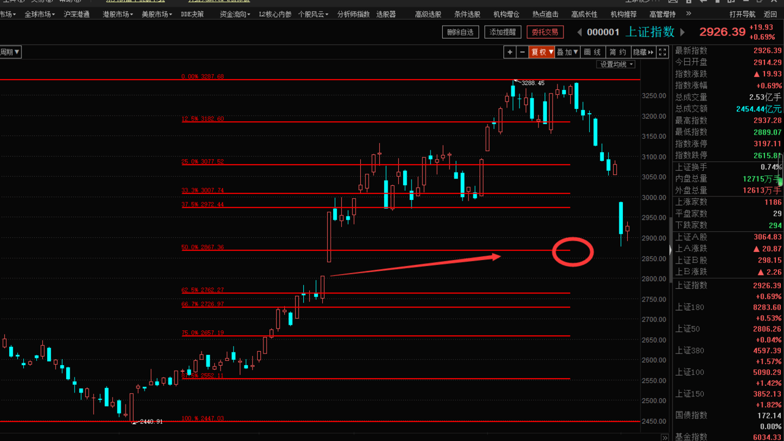This screenshot has width=784, height=441.
Task: Click the 删除自选 button
Action: pyautogui.click(x=461, y=32)
